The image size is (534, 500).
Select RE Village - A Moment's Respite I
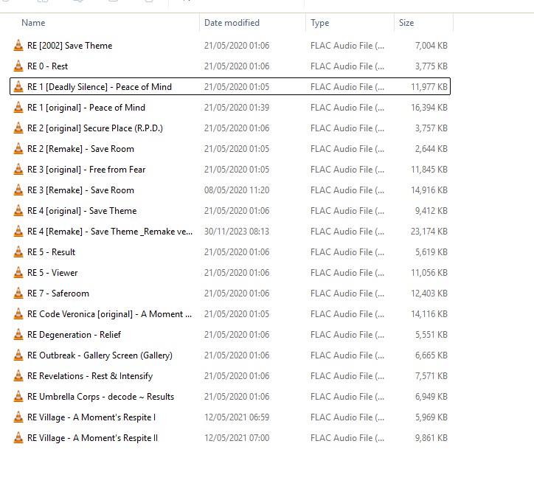point(91,417)
